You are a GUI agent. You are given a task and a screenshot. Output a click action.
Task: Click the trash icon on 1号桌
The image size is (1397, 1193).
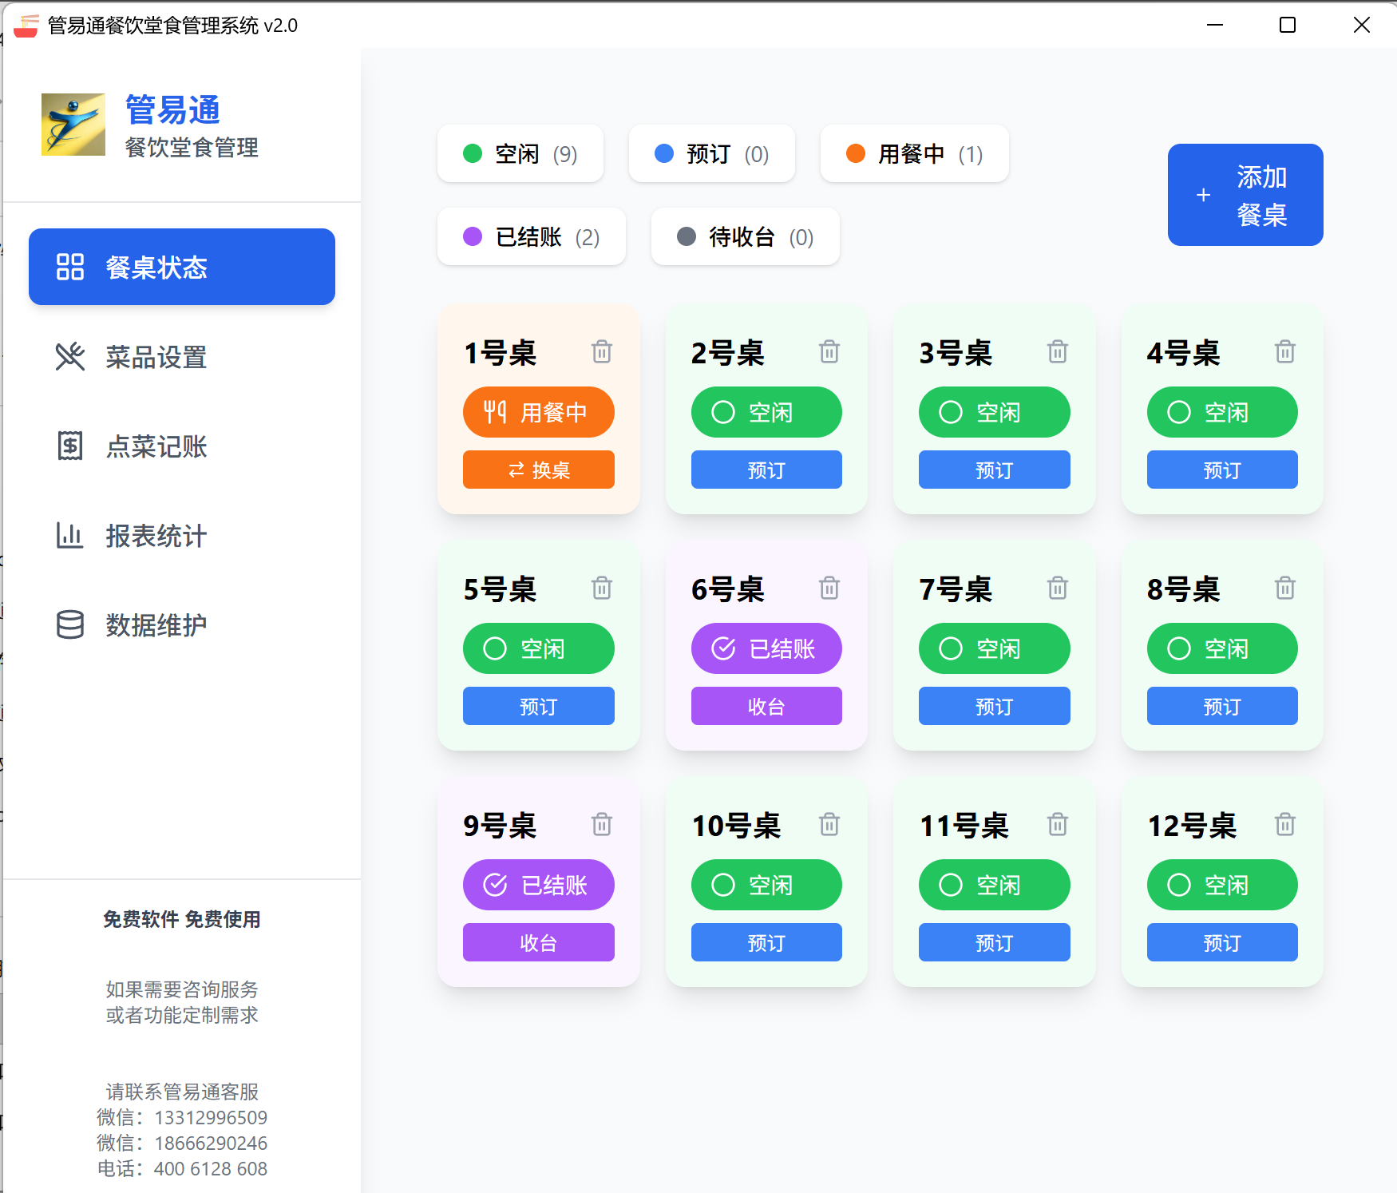point(601,351)
